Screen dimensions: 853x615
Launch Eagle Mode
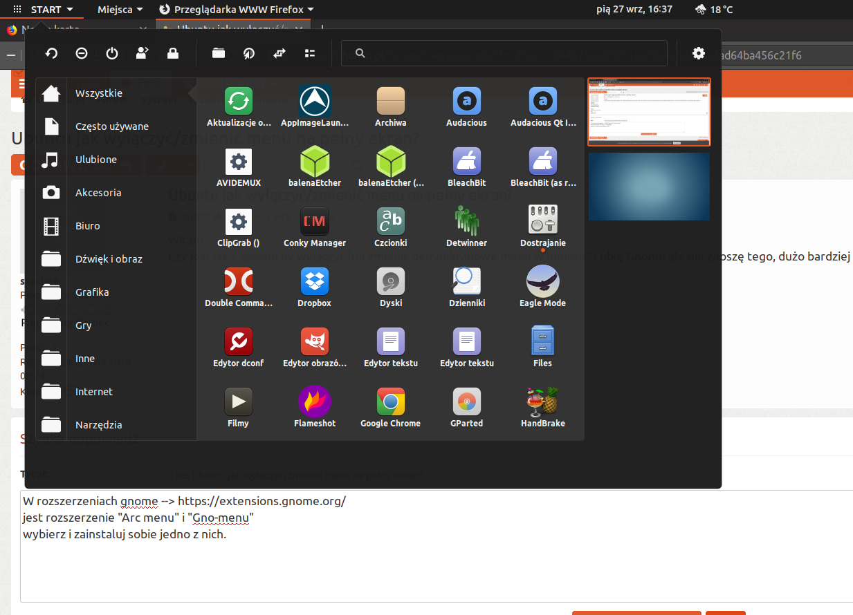click(543, 287)
